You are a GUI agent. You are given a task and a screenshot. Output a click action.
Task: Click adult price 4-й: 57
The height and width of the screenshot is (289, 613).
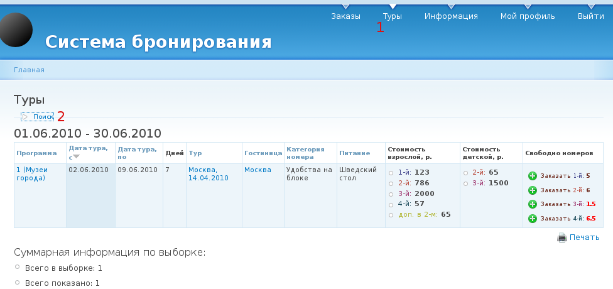coord(411,204)
